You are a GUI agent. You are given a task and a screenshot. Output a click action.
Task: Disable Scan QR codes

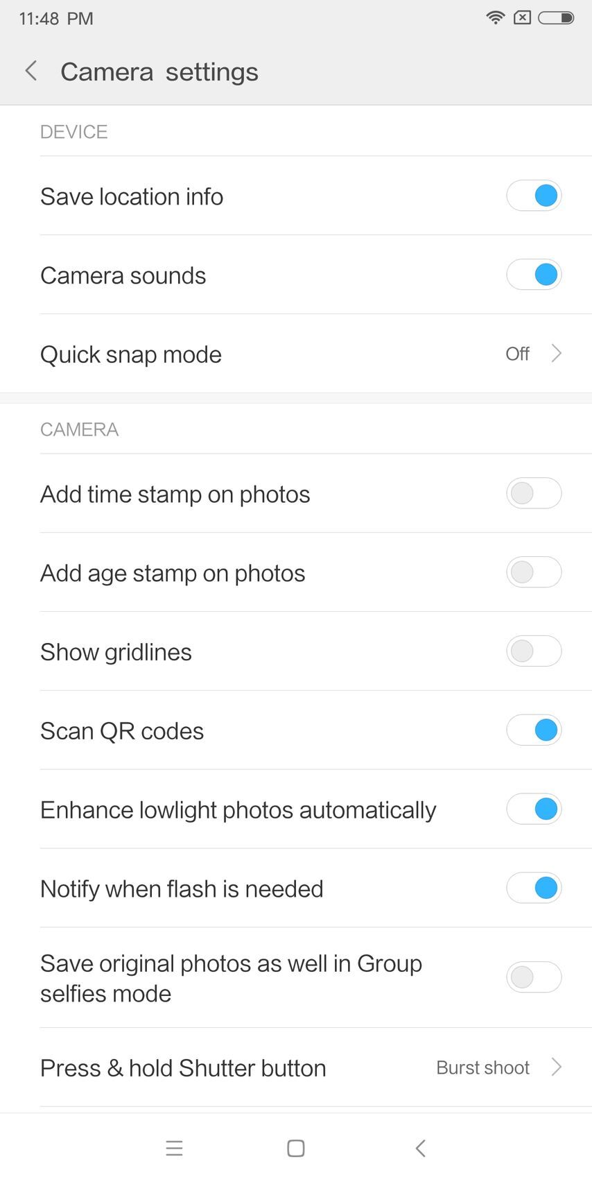pyautogui.click(x=534, y=730)
